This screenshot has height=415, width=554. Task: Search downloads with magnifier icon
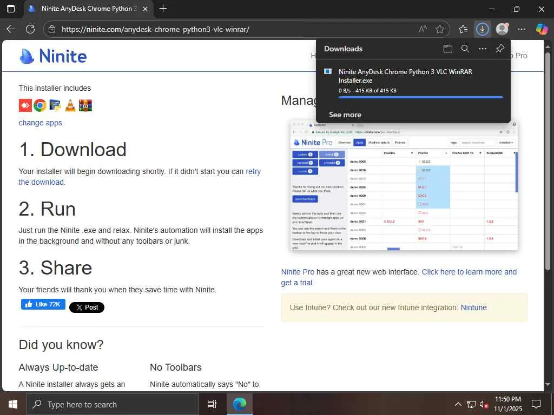pyautogui.click(x=465, y=49)
